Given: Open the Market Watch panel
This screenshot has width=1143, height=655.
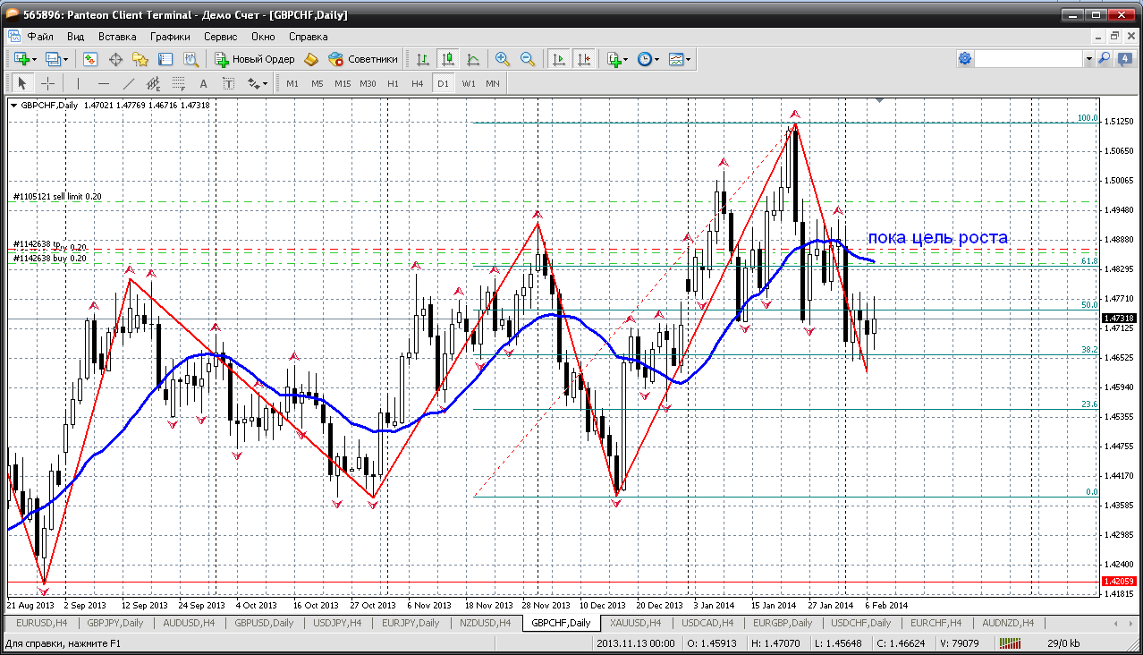Looking at the screenshot, I should [90, 59].
